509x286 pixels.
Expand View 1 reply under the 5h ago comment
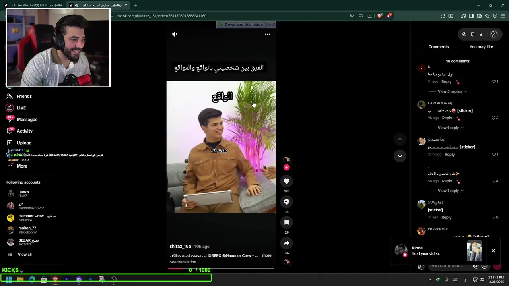(x=451, y=191)
